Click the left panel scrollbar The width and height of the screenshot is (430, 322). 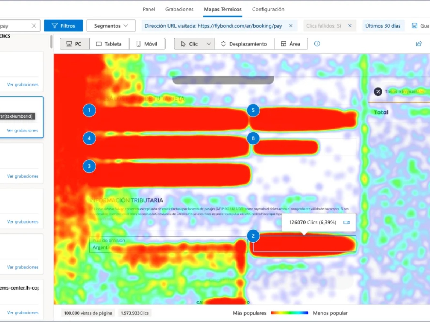[x=51, y=42]
